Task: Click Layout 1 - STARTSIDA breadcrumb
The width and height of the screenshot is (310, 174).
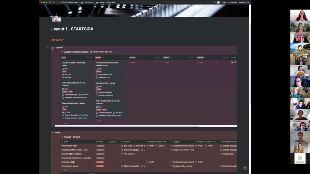Action: click(106, 2)
